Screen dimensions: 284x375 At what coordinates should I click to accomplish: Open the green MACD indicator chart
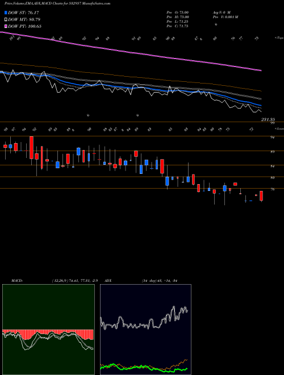(x=48, y=330)
